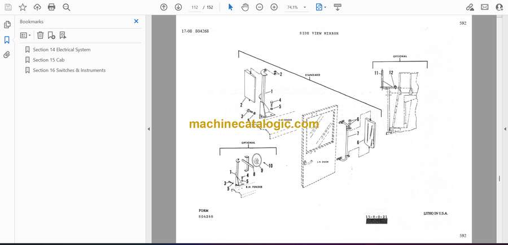Delete selected bookmark with trash icon

pyautogui.click(x=40, y=35)
